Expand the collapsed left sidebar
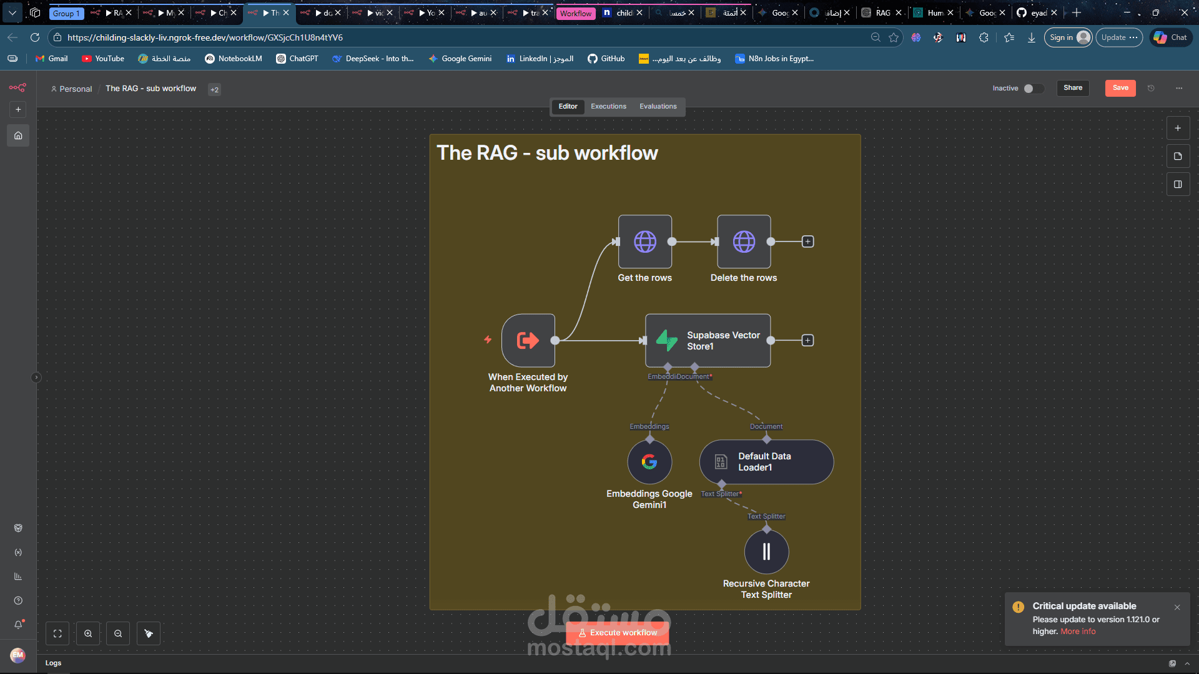Screen dimensions: 1199x674 (x=36, y=377)
